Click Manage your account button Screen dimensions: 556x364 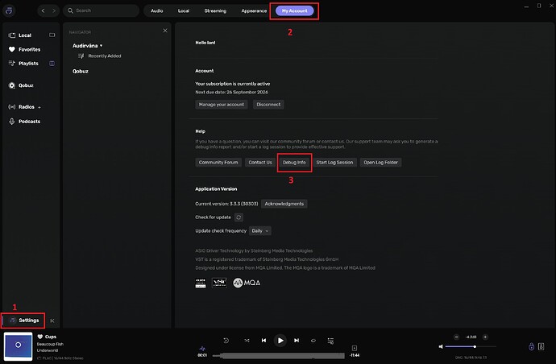click(x=222, y=104)
